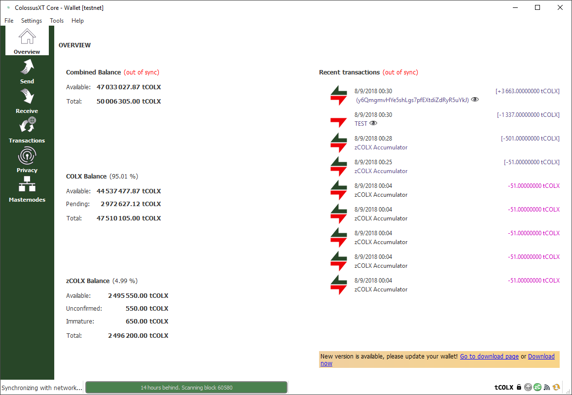Select the 44 537 477.87 tCOLX available amount
Viewport: 572px width, 395px height.
tap(129, 191)
